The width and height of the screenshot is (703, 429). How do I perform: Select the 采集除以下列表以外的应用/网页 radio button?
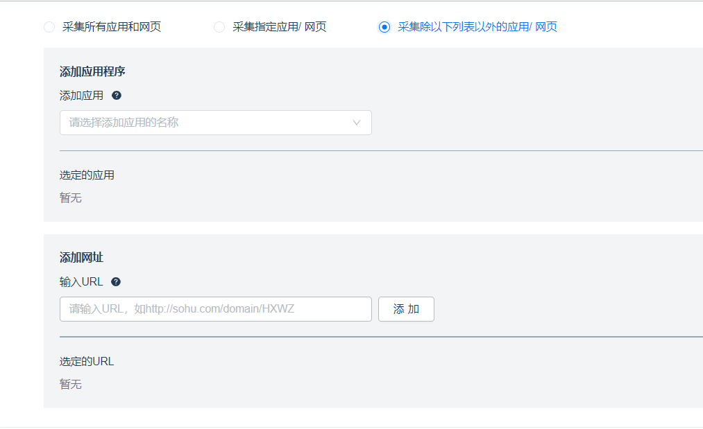point(384,27)
